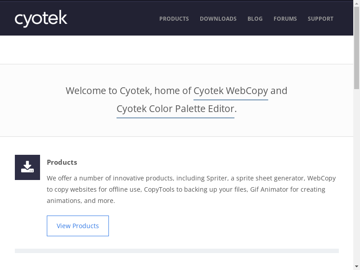
Task: Open the Cyotek Color Palette Editor link
Action: (175, 109)
